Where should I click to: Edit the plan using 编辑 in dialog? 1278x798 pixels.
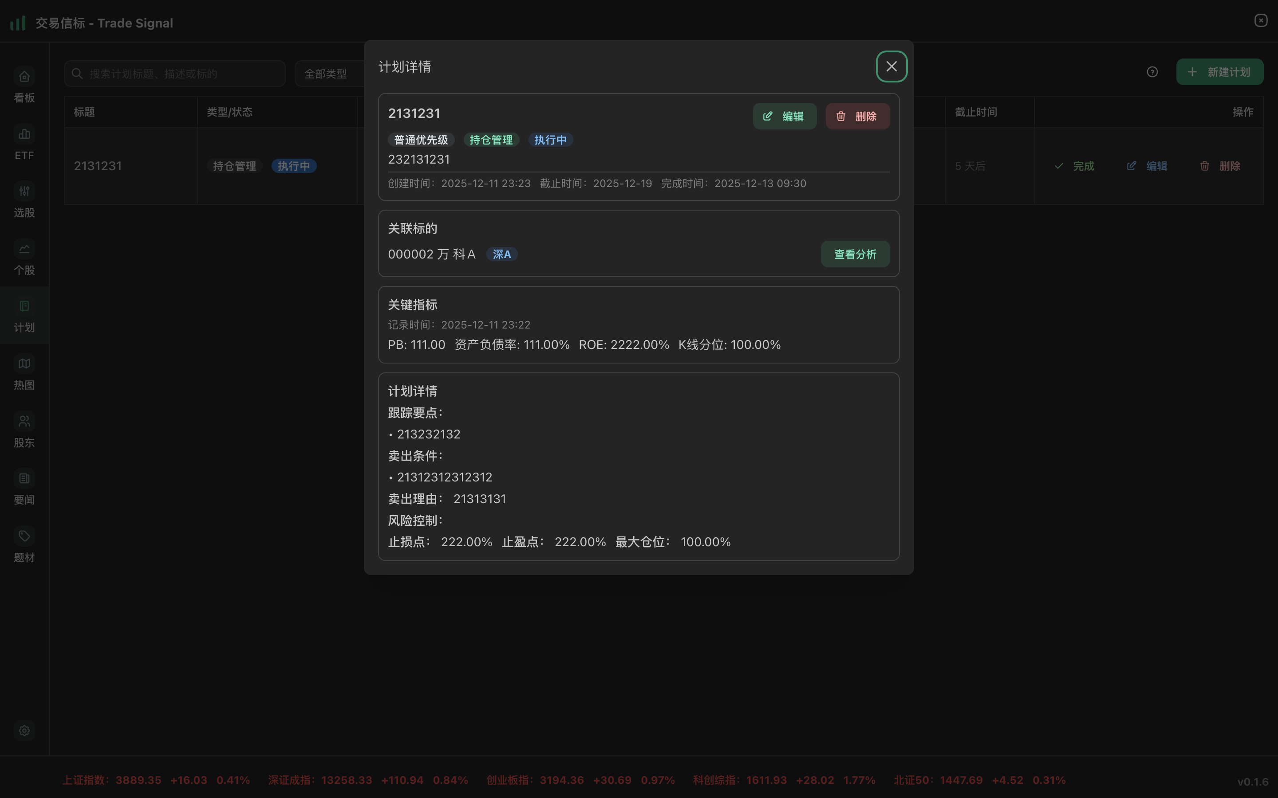click(785, 116)
